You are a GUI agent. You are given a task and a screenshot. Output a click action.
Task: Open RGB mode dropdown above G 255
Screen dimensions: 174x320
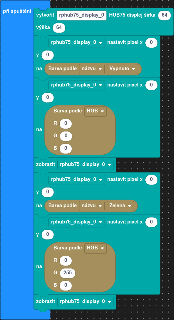(95, 248)
